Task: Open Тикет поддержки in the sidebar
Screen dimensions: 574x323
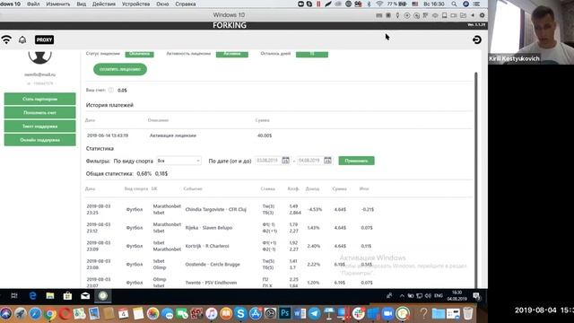Action: click(x=39, y=126)
